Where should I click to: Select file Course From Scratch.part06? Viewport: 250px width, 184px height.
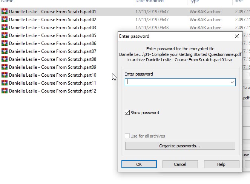click(53, 43)
